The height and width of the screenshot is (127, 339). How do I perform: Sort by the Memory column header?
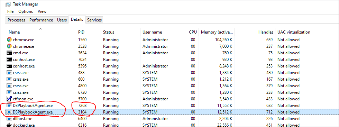pyautogui.click(x=217, y=32)
